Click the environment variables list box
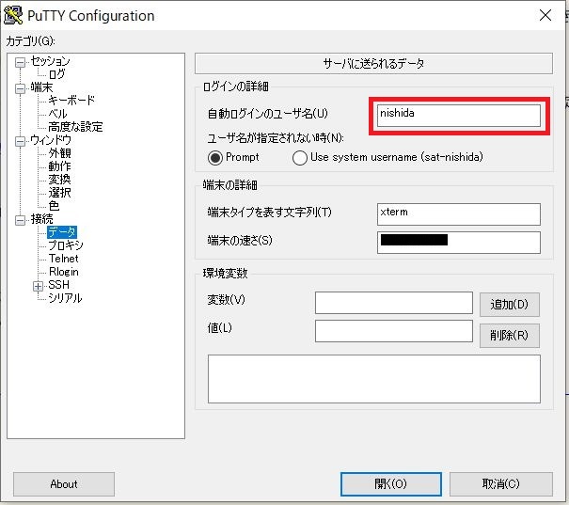Screen dimensions: 569x505 click(374, 379)
